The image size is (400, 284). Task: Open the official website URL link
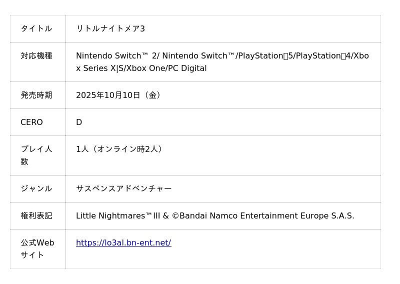[123, 243]
